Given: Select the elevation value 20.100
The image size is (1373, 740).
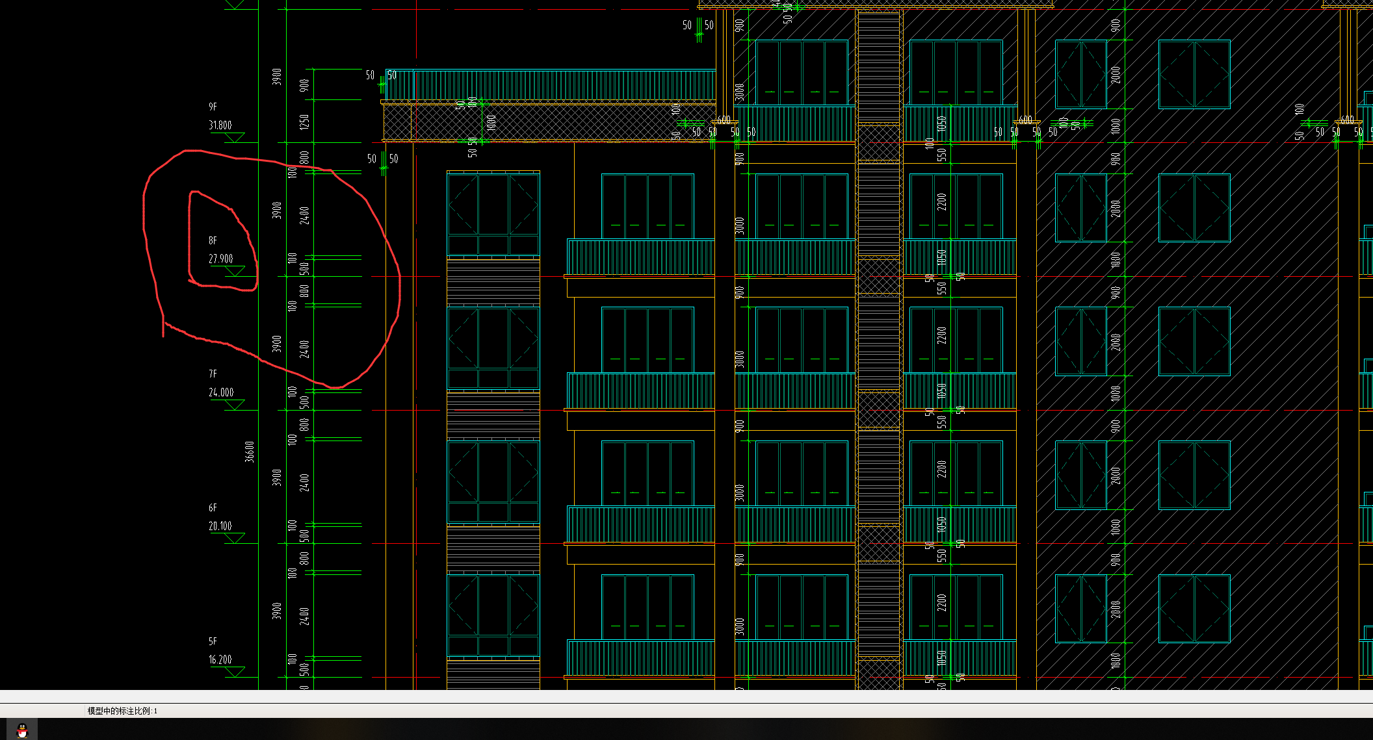Looking at the screenshot, I should tap(220, 526).
